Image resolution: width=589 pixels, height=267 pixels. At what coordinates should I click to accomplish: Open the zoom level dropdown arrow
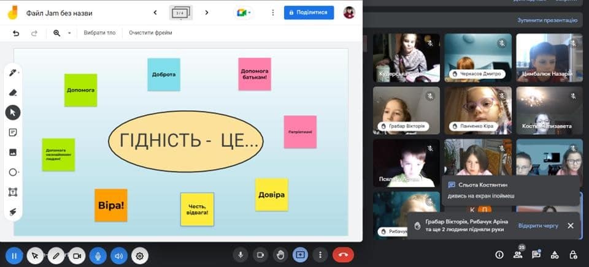click(69, 33)
